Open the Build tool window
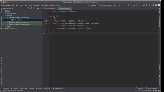The image size is (164, 92). [32, 88]
